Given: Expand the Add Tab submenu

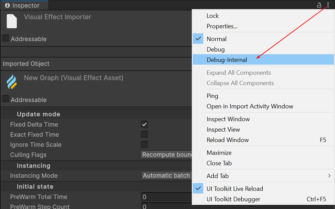Looking at the screenshot, I should (x=263, y=176).
